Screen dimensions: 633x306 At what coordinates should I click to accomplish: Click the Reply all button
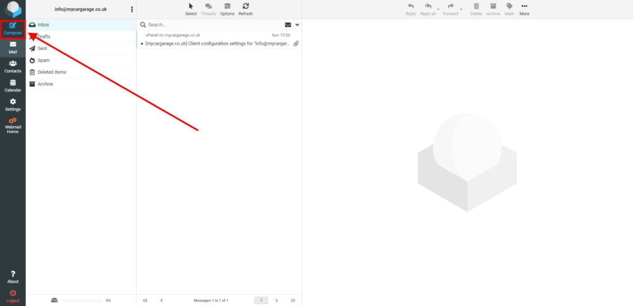pos(428,9)
